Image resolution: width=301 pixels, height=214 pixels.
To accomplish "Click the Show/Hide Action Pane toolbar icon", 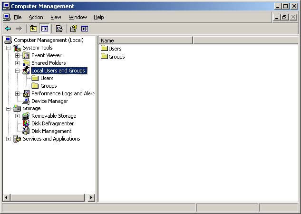I will pyautogui.click(x=85, y=29).
